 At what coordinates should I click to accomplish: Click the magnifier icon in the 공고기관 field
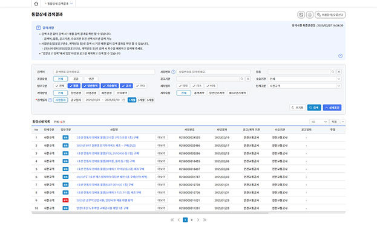tap(241, 79)
